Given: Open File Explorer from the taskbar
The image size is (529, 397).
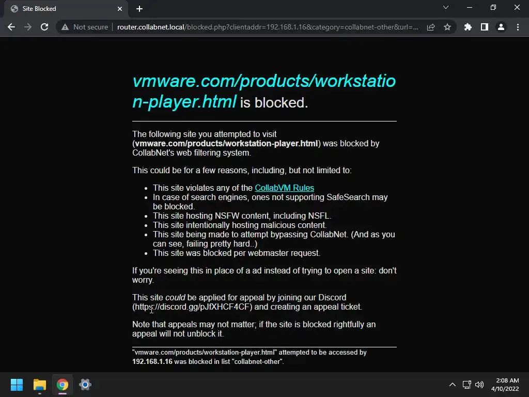Looking at the screenshot, I should pyautogui.click(x=39, y=385).
